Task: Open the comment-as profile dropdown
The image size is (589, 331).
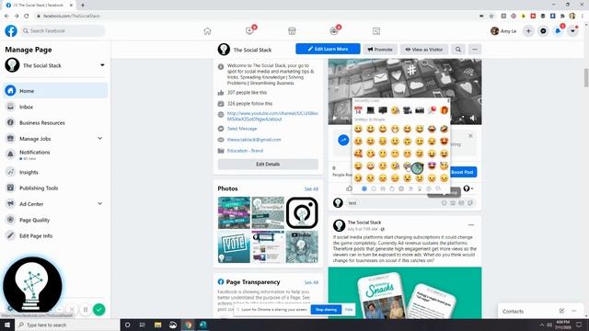Action: [468, 188]
